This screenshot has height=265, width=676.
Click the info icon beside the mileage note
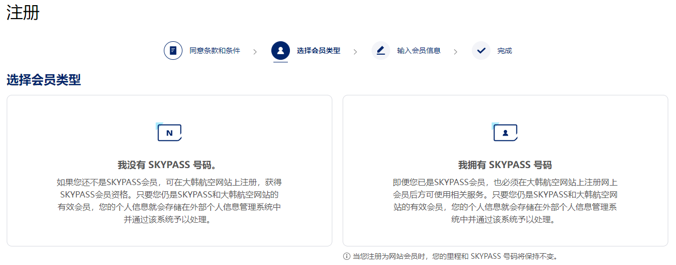(347, 256)
